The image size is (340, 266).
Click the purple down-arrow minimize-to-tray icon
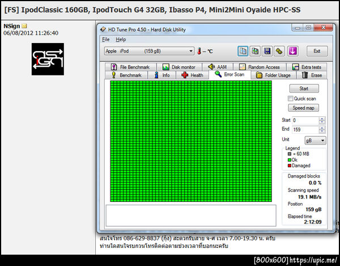tap(293, 51)
